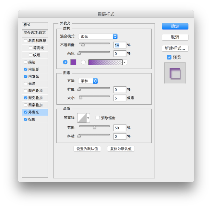Click the purple gradient bar

coord(105,62)
